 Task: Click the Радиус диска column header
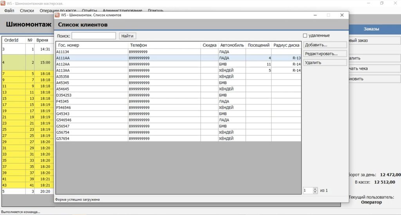click(x=286, y=45)
